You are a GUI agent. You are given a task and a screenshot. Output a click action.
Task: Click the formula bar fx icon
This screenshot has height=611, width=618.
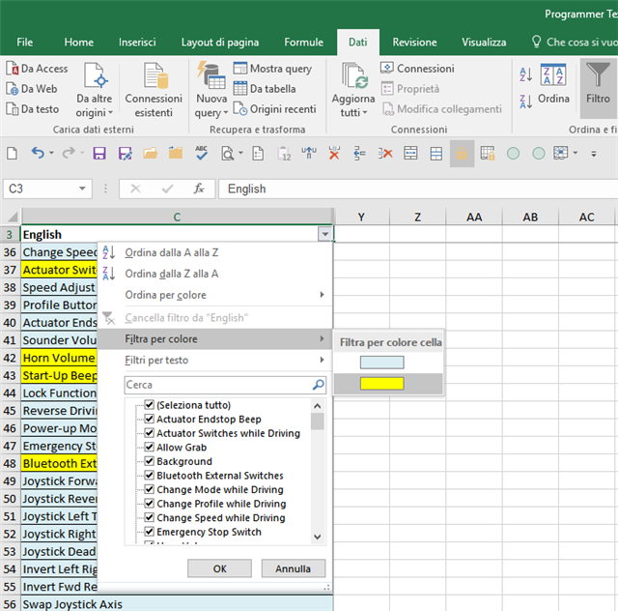199,189
